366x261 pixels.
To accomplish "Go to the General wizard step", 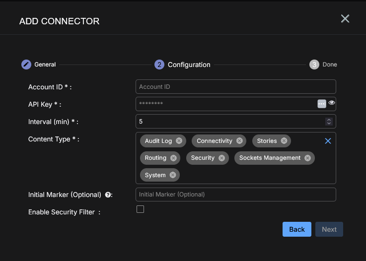I will (x=39, y=65).
